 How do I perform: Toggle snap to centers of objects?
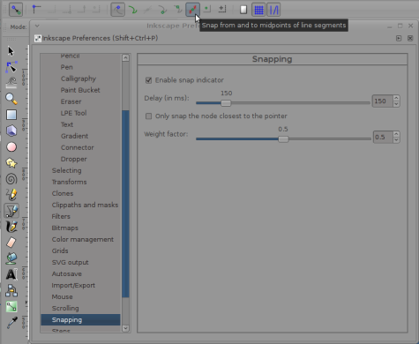tap(207, 10)
